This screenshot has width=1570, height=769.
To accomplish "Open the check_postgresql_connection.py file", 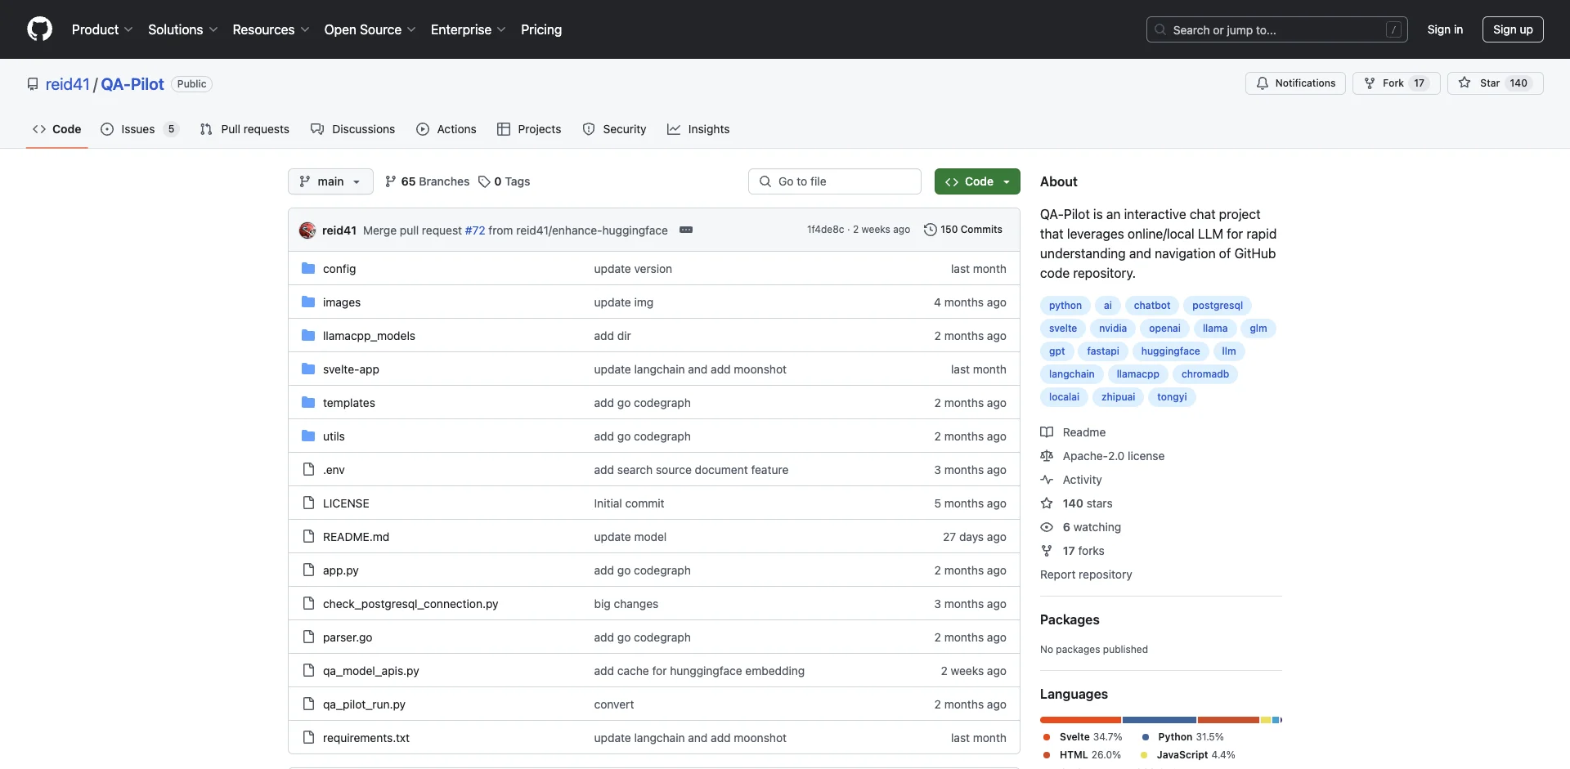I will tap(410, 604).
